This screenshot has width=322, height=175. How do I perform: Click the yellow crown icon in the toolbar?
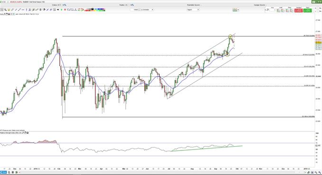point(9,9)
